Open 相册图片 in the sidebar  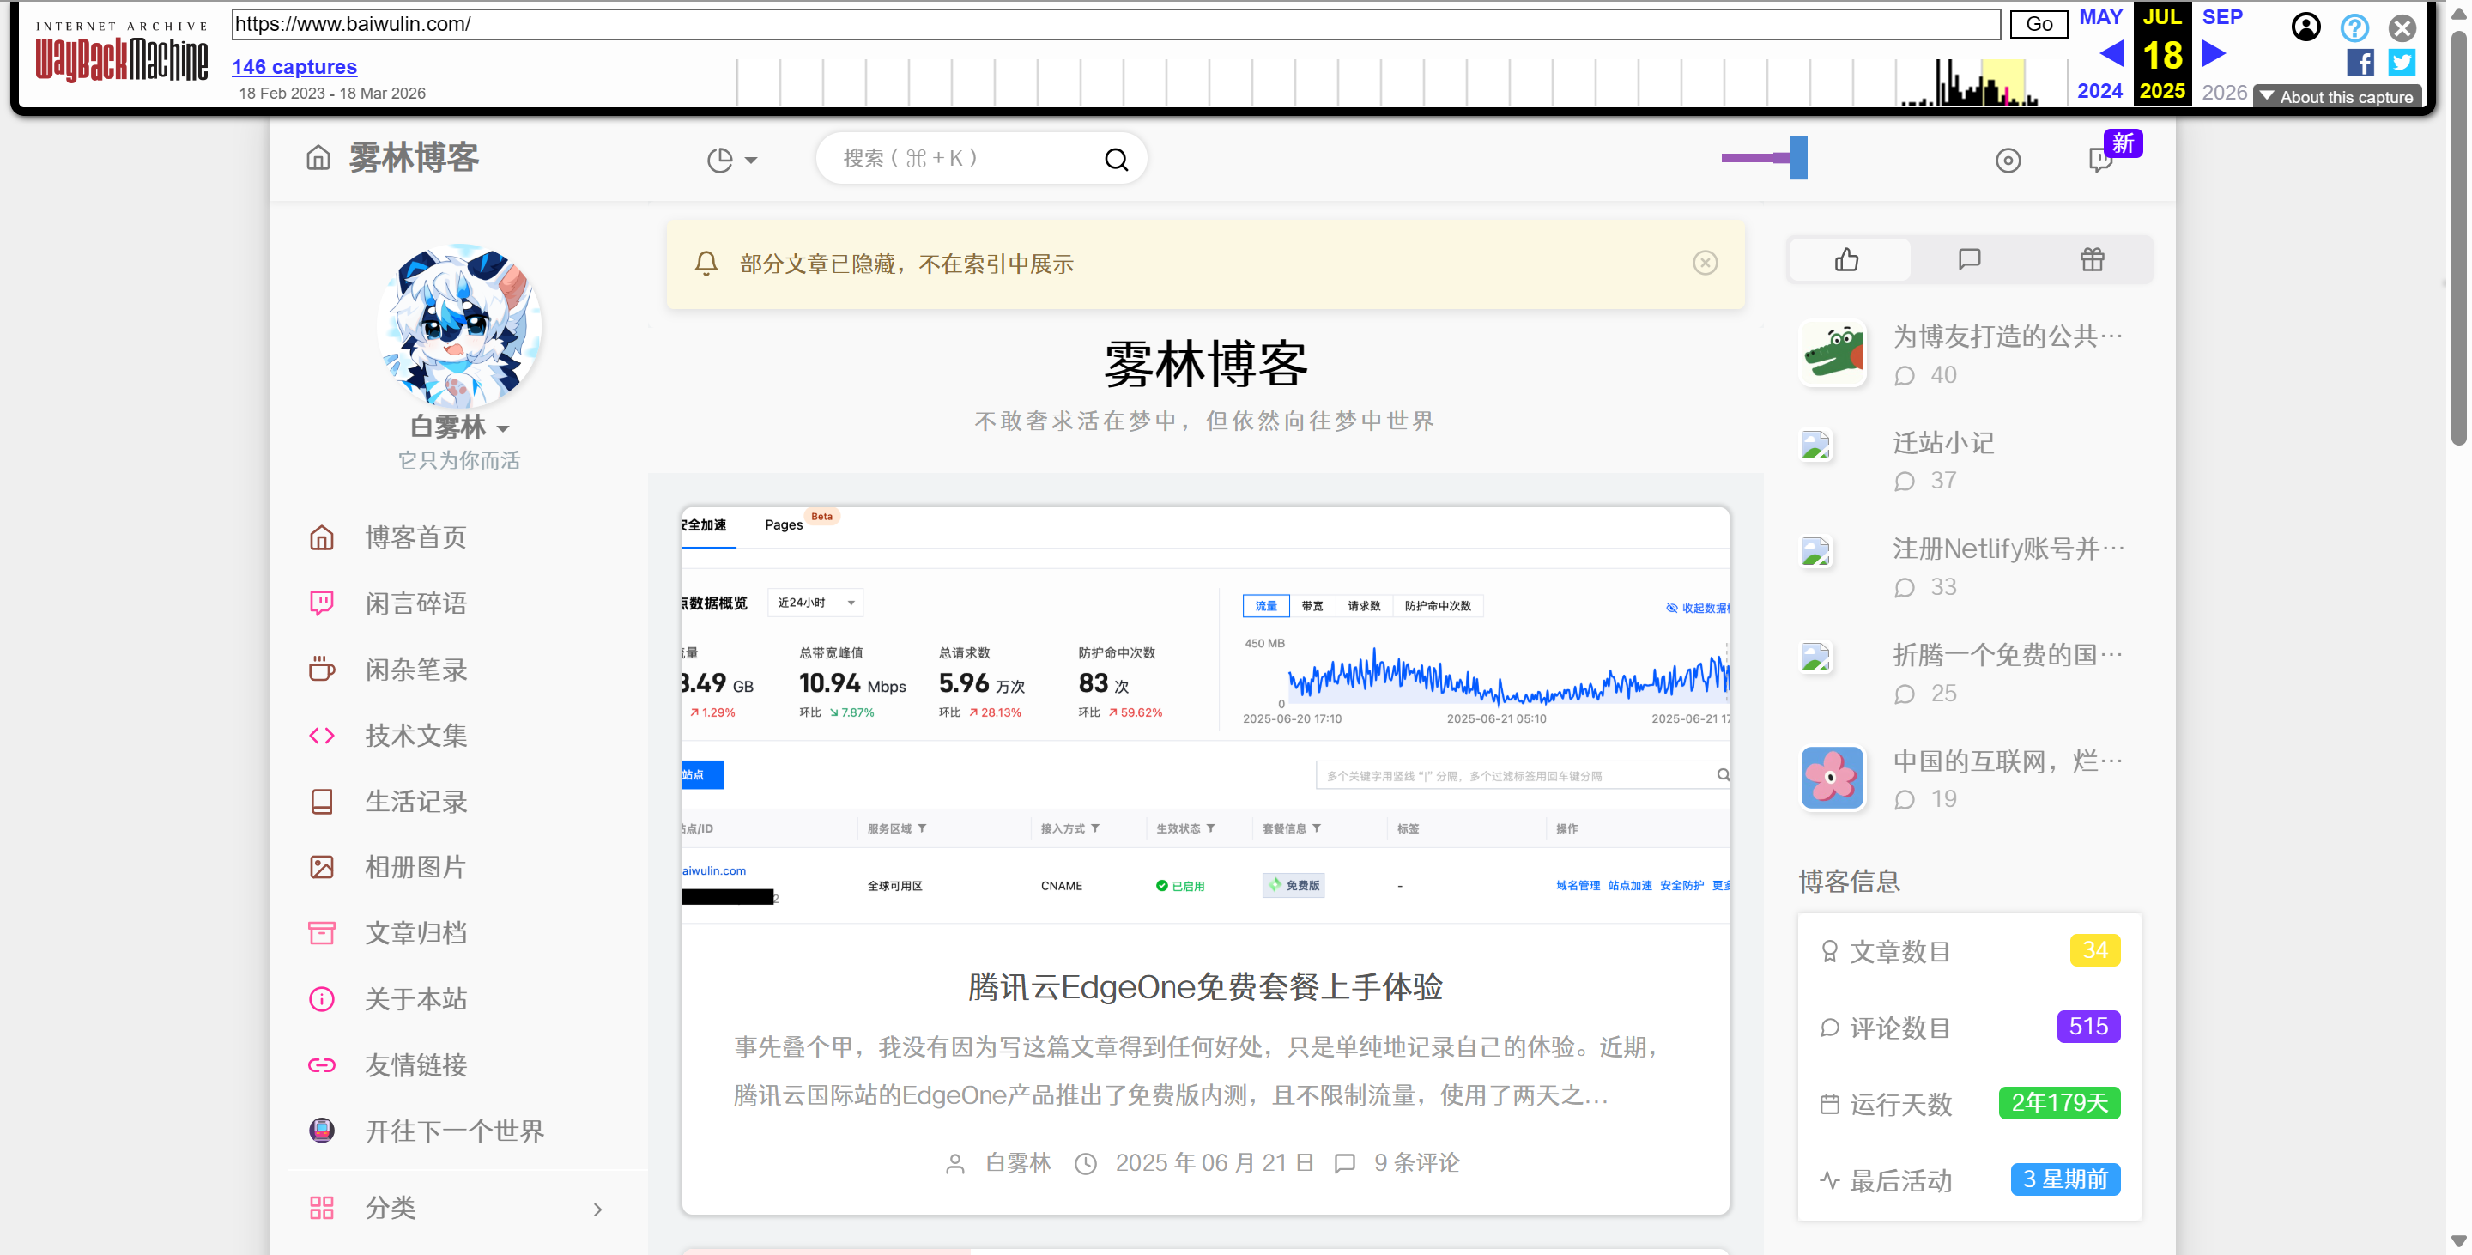point(415,867)
